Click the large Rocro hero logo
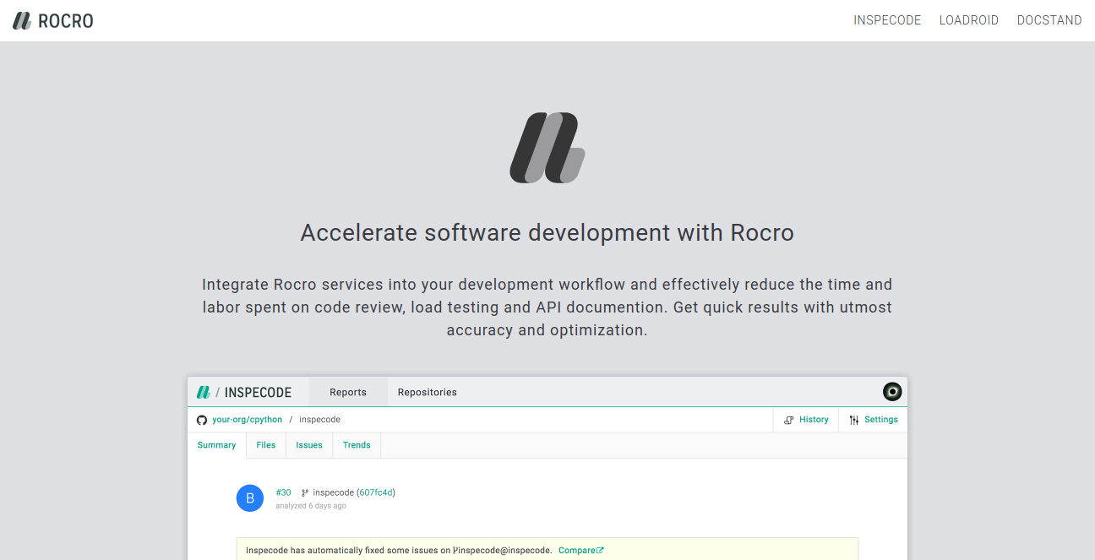The image size is (1095, 560). (547, 148)
